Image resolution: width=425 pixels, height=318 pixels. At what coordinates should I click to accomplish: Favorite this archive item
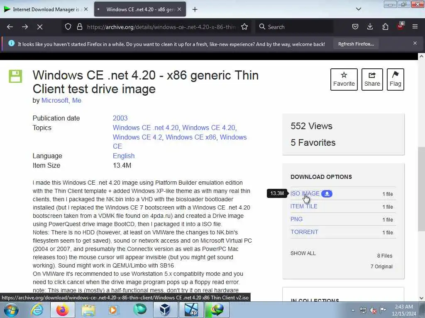pos(344,79)
